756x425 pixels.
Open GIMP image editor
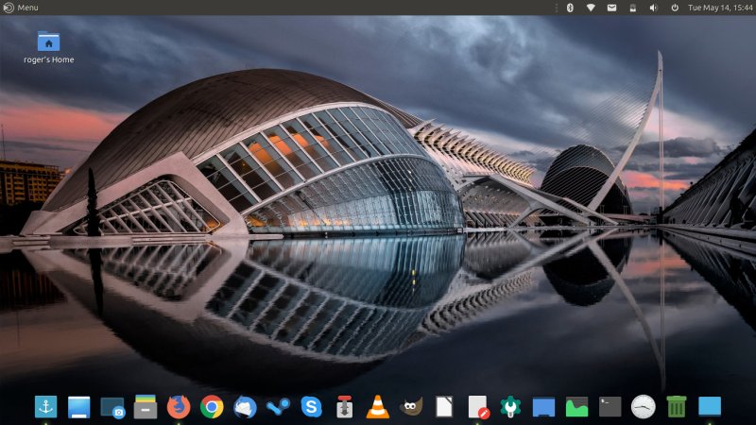[x=411, y=407]
